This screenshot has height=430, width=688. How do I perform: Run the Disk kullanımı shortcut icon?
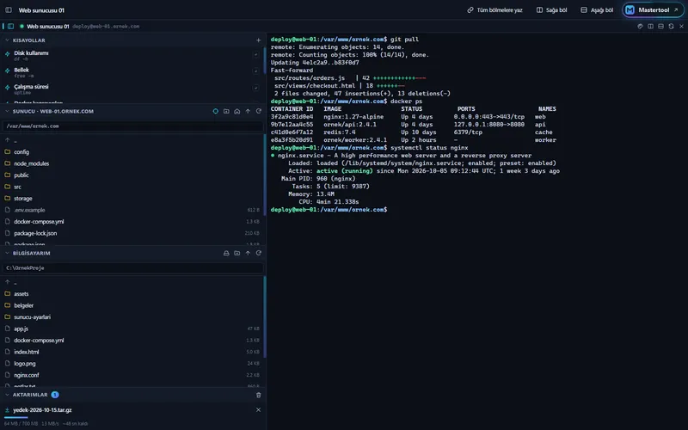point(7,54)
